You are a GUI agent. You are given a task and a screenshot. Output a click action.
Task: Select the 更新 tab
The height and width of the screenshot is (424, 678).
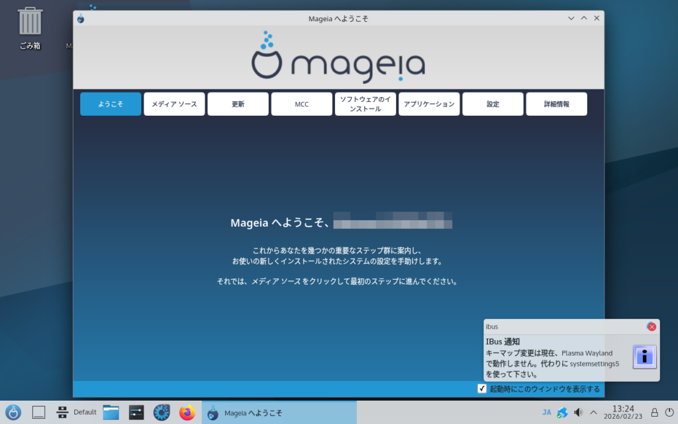238,105
